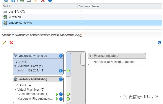The image size is (163, 104).
Task: Collapse the Virtual Machines (2) section
Action: 15,90
